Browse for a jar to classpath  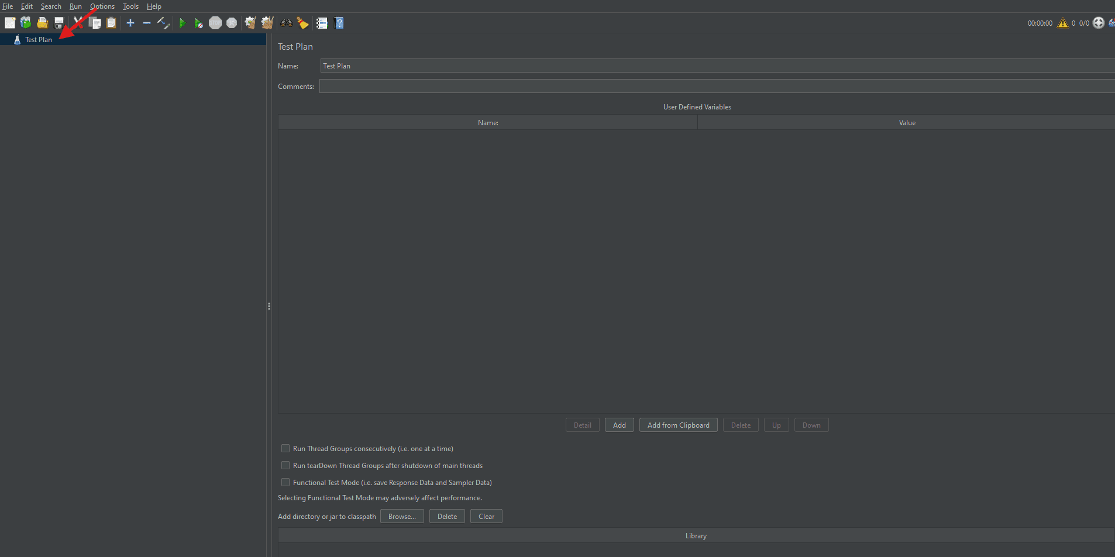click(402, 516)
